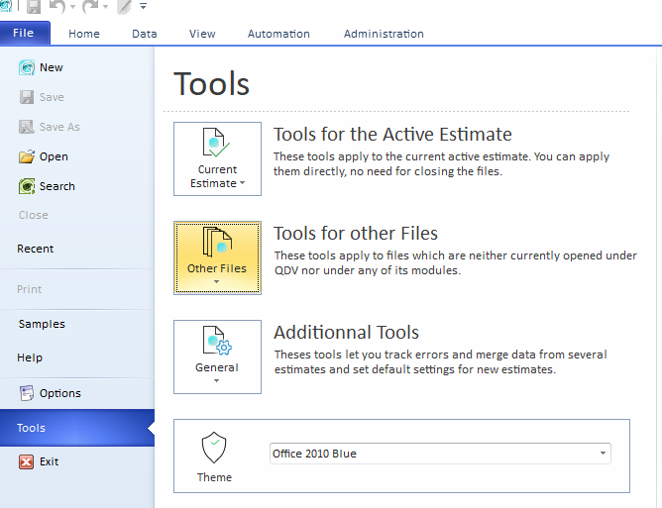Click the save icon in quick access toolbar
This screenshot has height=508, width=662.
(x=33, y=7)
